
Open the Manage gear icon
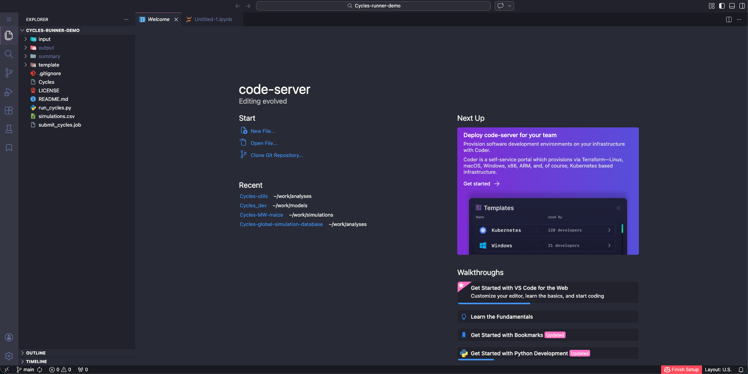pyautogui.click(x=9, y=356)
